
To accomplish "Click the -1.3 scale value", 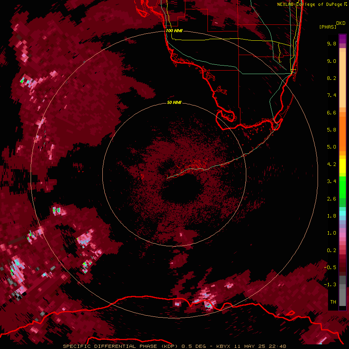I will coord(330,285).
